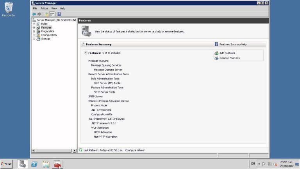Open the File menu
Image resolution: width=300 pixels, height=169 pixels.
(x=35, y=9)
